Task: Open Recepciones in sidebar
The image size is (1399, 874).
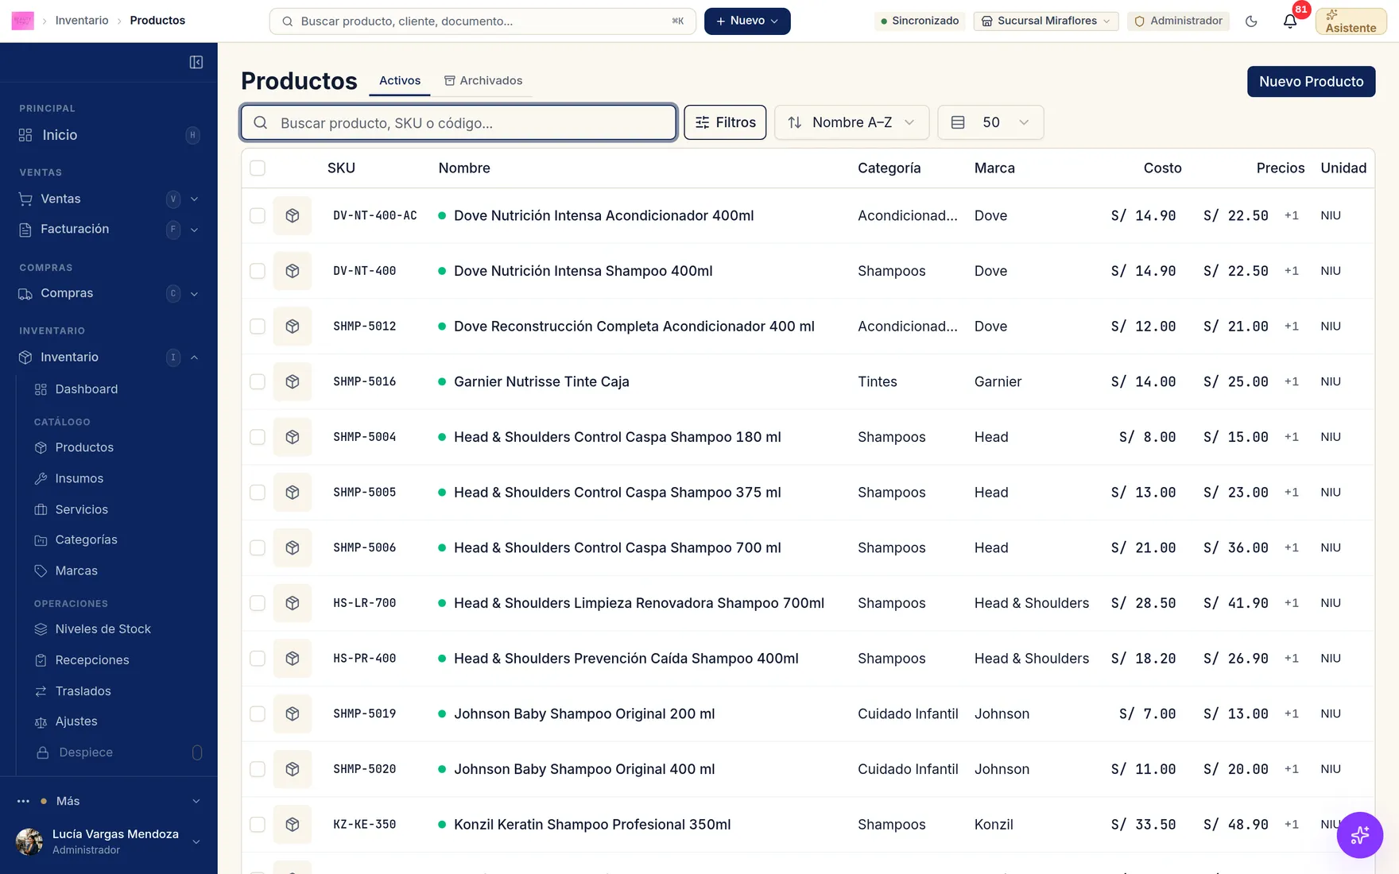Action: click(92, 660)
